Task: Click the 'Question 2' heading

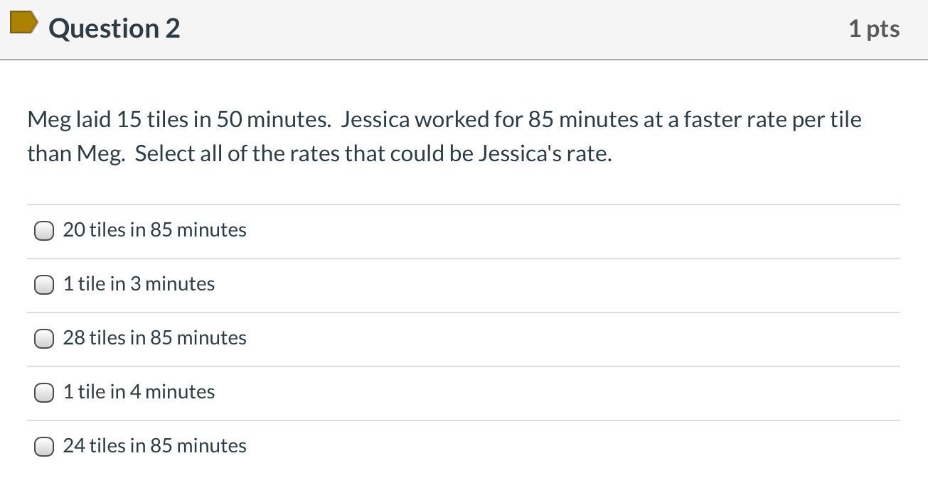Action: [114, 28]
